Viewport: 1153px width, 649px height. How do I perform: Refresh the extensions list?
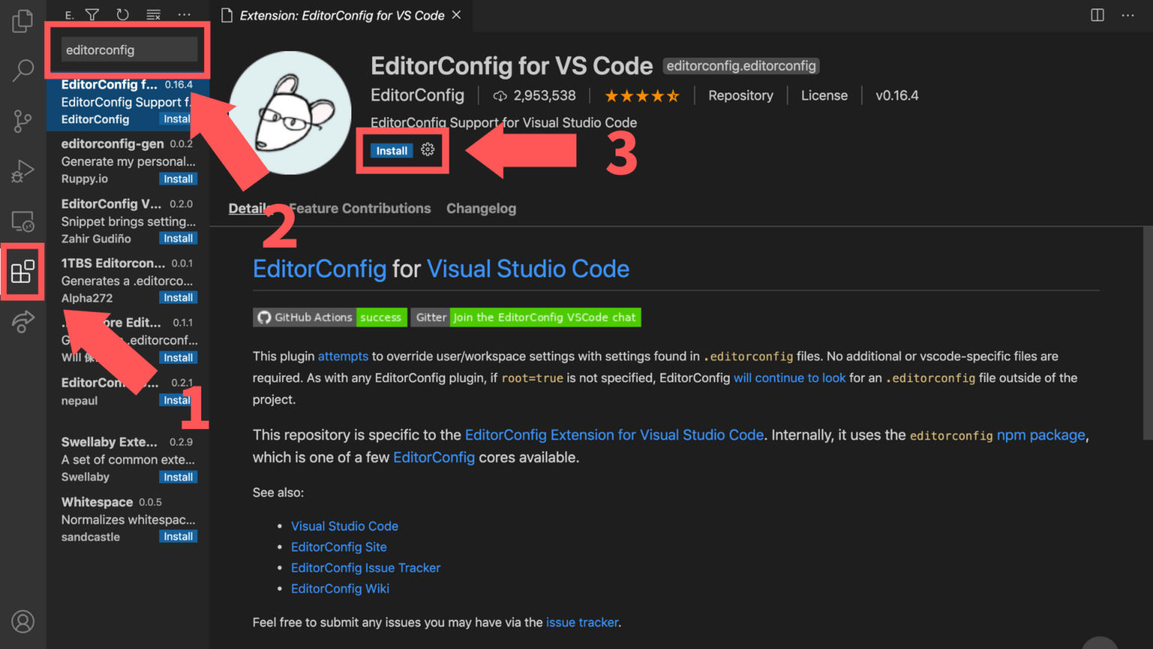[122, 14]
